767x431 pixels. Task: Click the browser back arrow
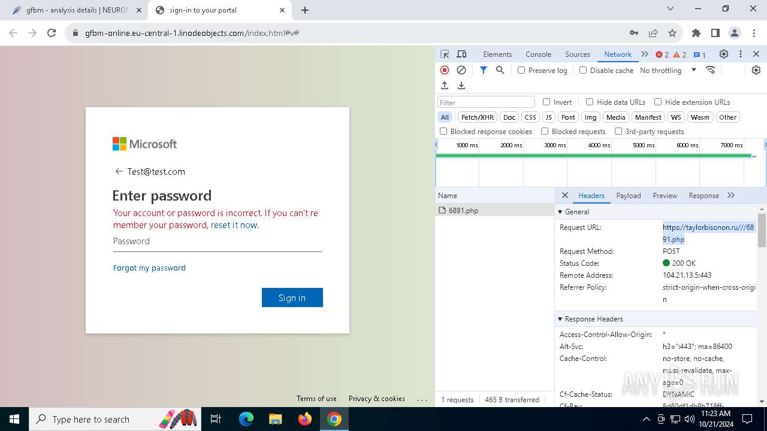pos(13,33)
